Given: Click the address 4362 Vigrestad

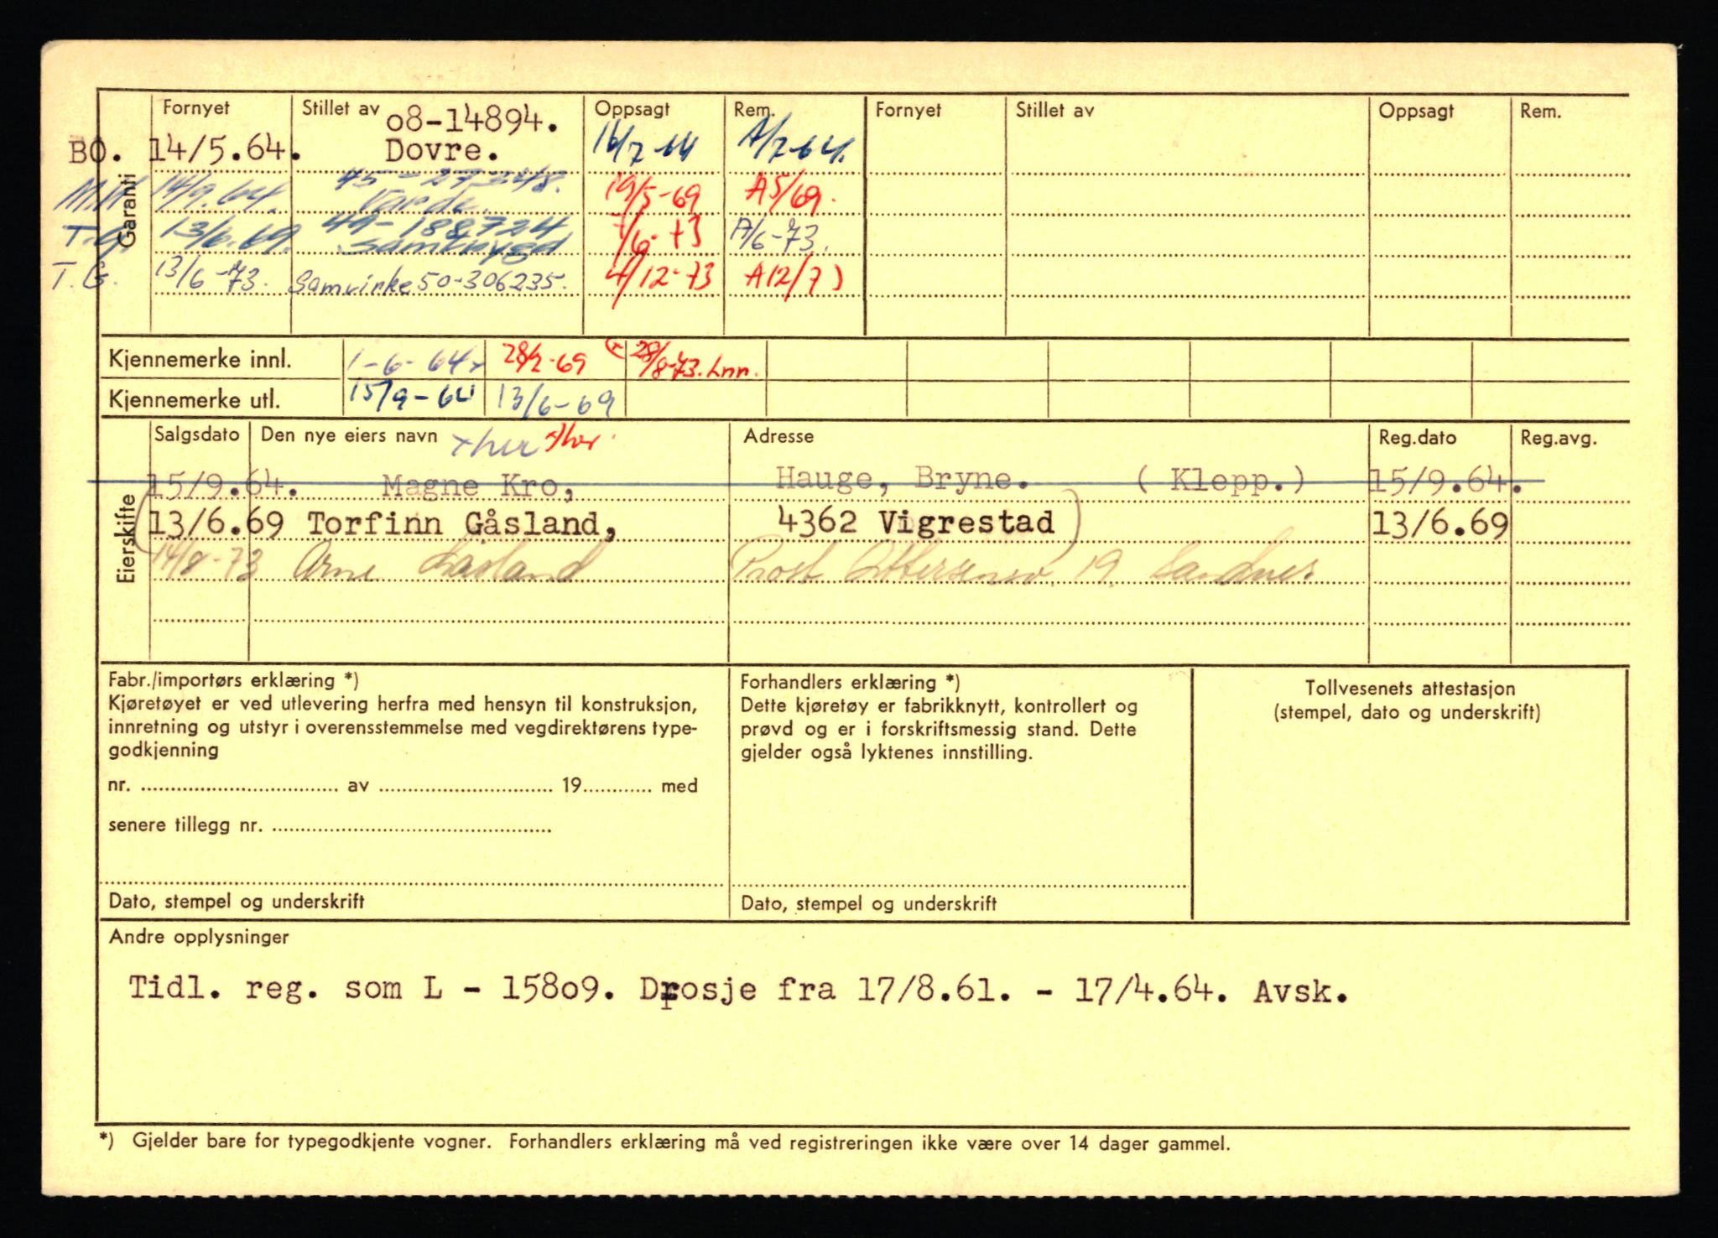Looking at the screenshot, I should click(915, 523).
